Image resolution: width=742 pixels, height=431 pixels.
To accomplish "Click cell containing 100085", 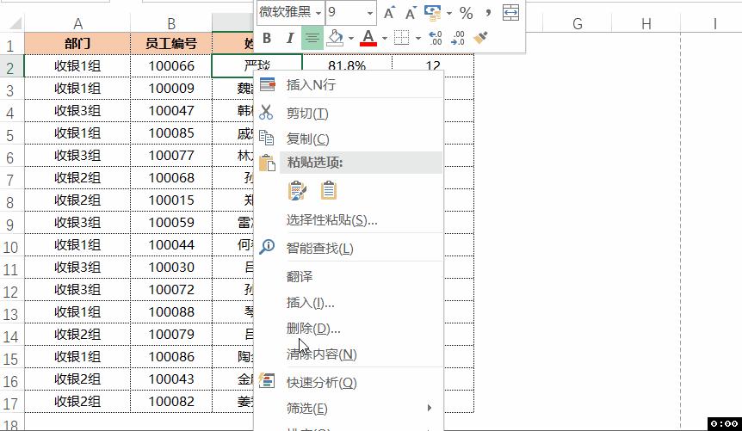I will pos(171,133).
